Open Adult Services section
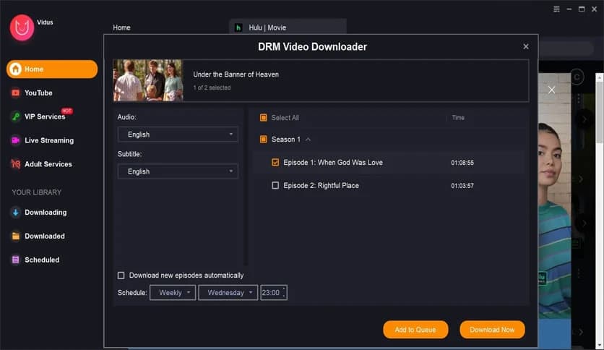This screenshot has width=604, height=350. [48, 164]
